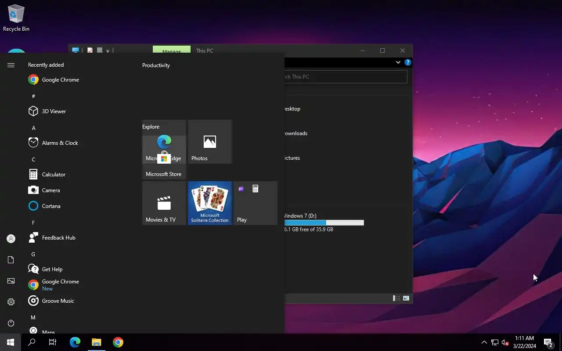Switch to File Explorer on the taskbar

coord(96,342)
